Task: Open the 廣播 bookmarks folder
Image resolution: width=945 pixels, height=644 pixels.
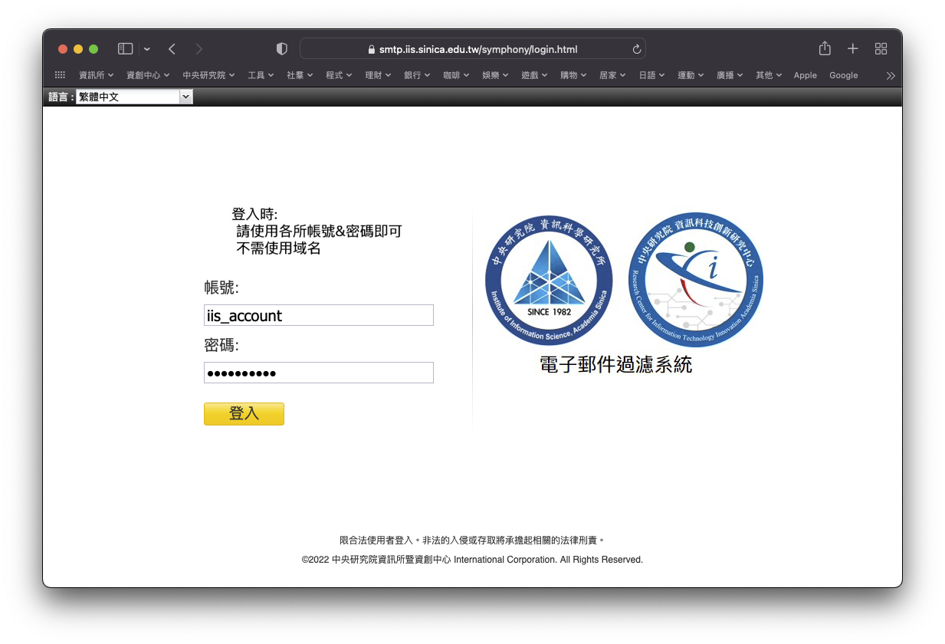Action: [730, 75]
